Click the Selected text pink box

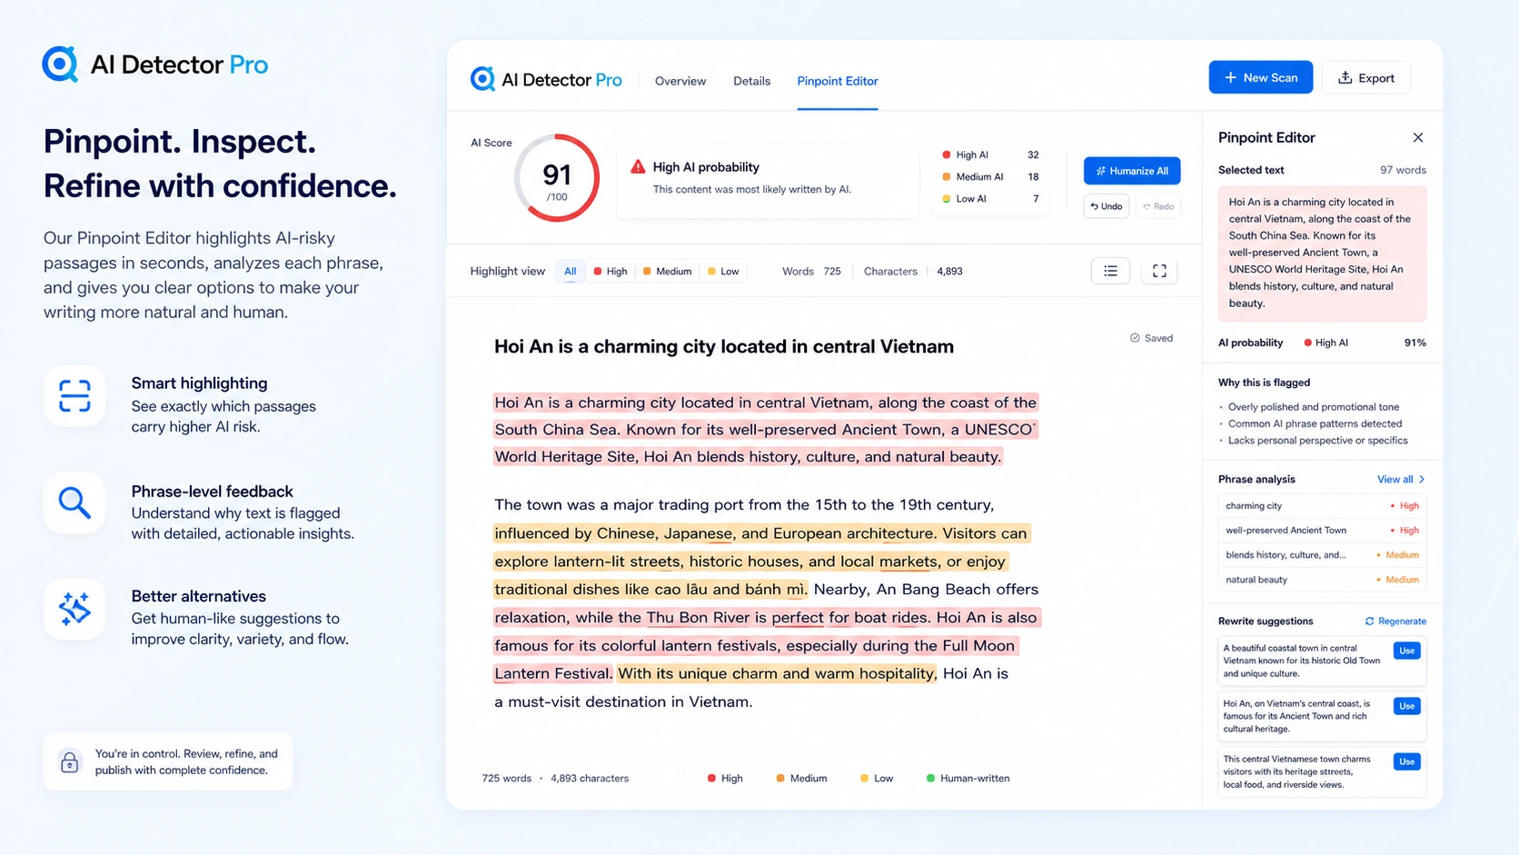pyautogui.click(x=1322, y=253)
